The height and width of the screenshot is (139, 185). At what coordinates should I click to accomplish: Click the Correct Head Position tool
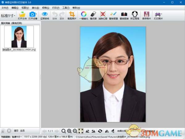click(x=134, y=14)
